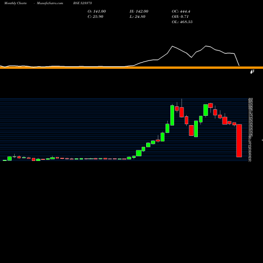Select the BSE 523373 ticker label
The image size is (263, 263).
[x=83, y=3]
